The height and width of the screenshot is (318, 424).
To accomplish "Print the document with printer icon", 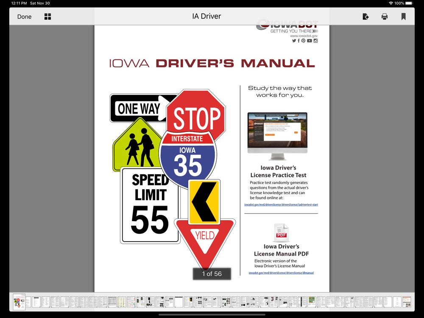I will coord(385,17).
